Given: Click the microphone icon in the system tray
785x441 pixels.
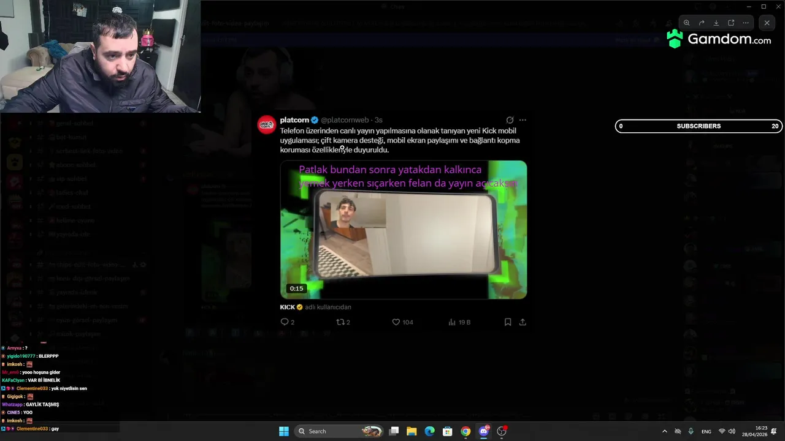Looking at the screenshot, I should point(691,431).
